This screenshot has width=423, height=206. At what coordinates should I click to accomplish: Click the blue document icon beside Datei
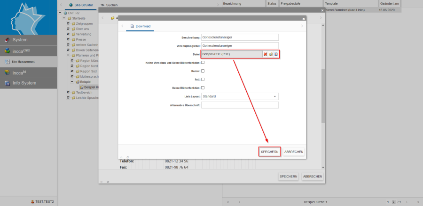pyautogui.click(x=276, y=54)
